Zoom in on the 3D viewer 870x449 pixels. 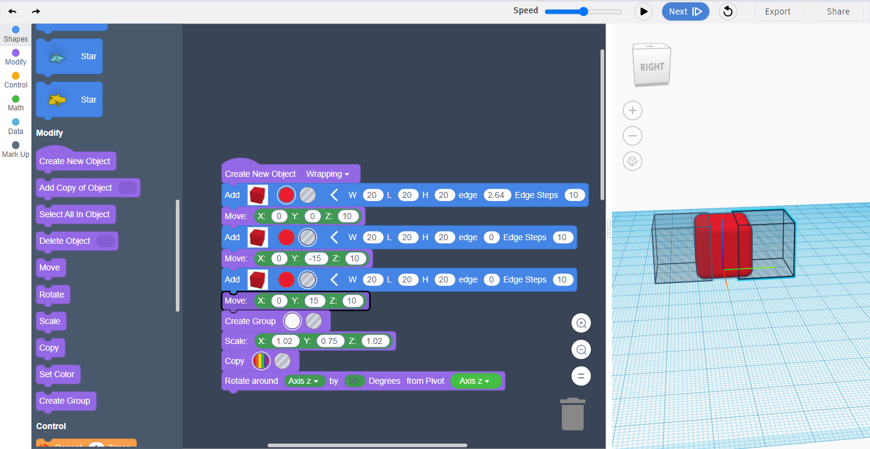(633, 110)
